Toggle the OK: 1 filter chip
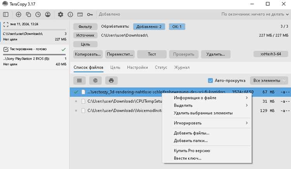Viewport: 291px width, 169px height. (177, 27)
